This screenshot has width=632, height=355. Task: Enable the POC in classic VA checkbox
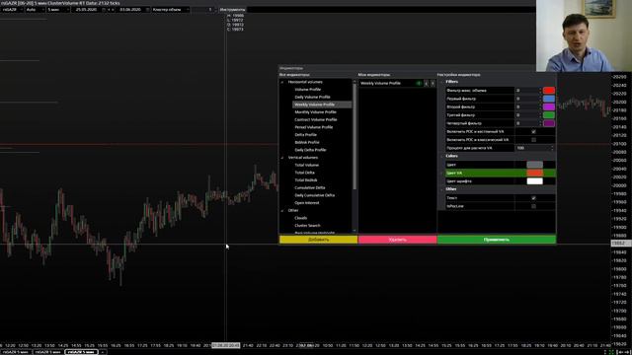point(533,140)
